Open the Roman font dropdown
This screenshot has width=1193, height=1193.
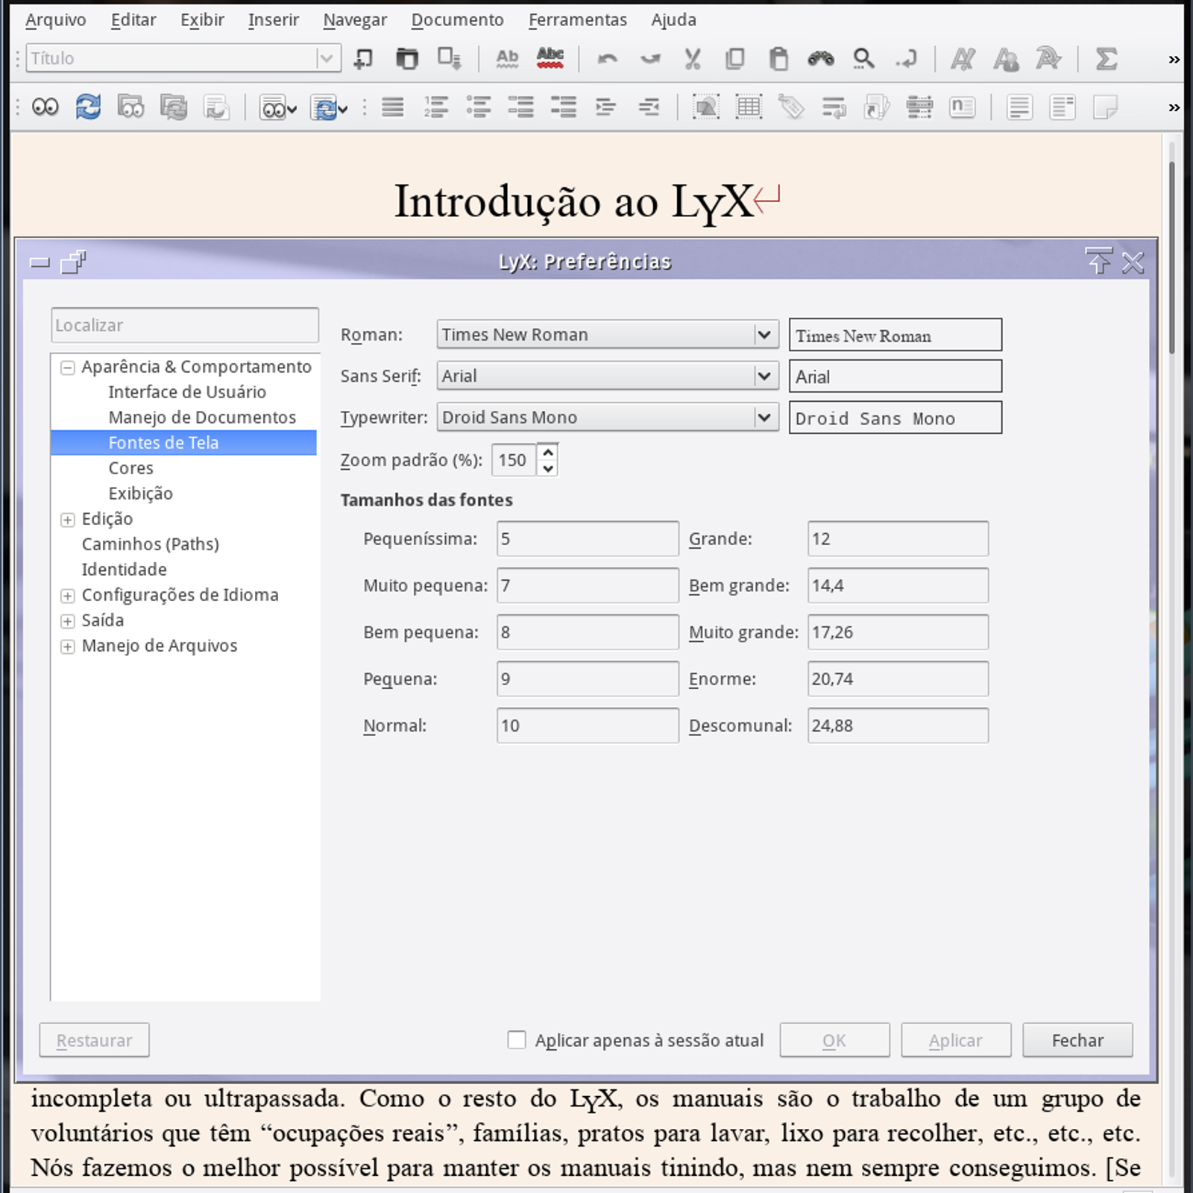[x=764, y=335]
